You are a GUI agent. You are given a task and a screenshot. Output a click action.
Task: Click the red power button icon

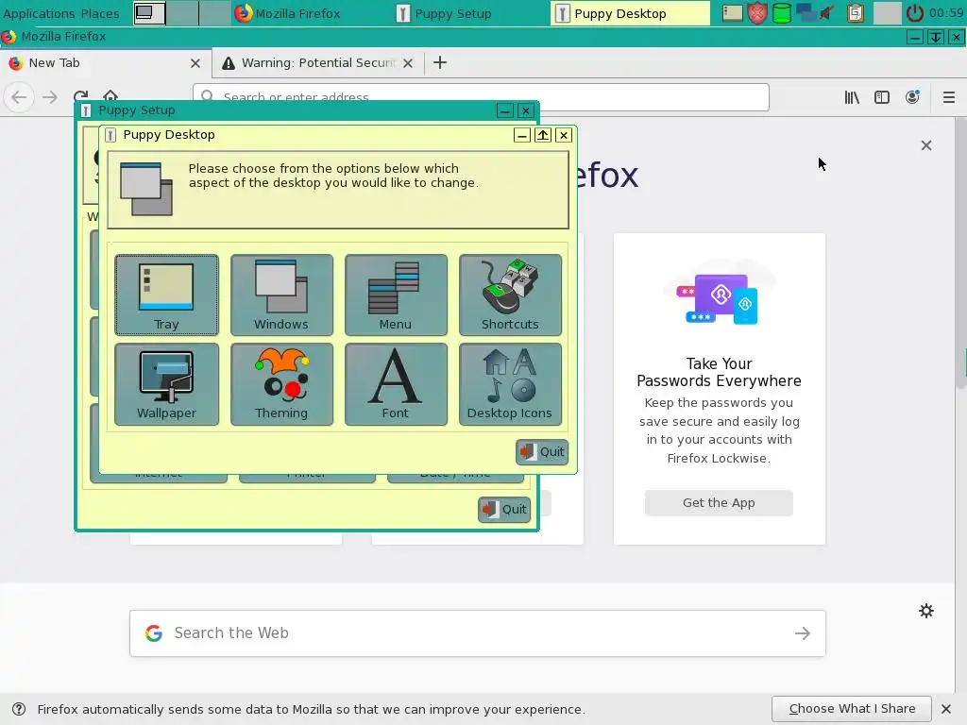[914, 13]
